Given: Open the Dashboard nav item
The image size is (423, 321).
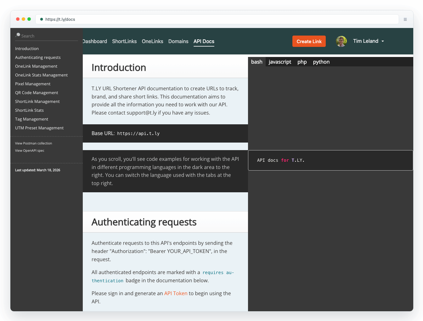Looking at the screenshot, I should click(x=95, y=41).
